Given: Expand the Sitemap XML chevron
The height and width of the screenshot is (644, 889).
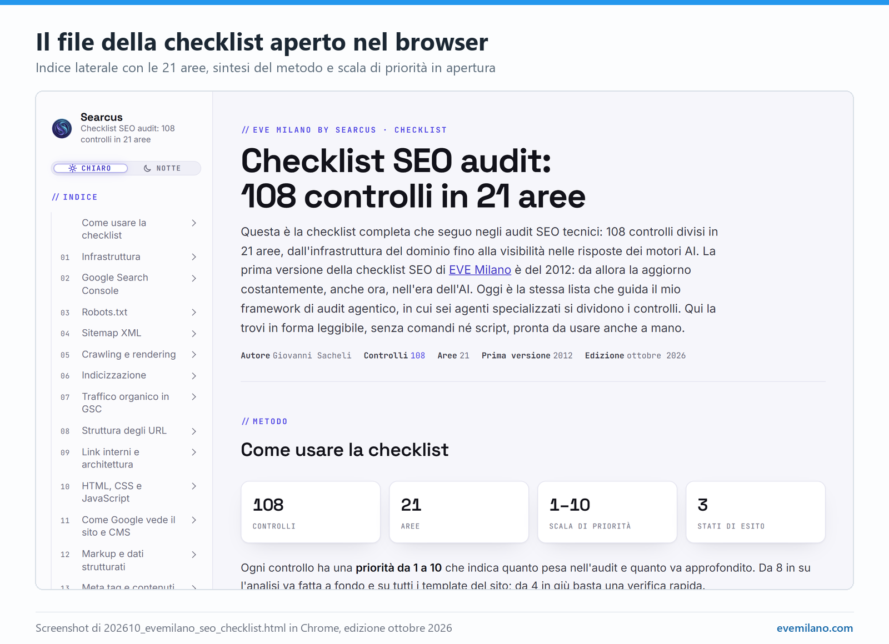Looking at the screenshot, I should coord(194,334).
